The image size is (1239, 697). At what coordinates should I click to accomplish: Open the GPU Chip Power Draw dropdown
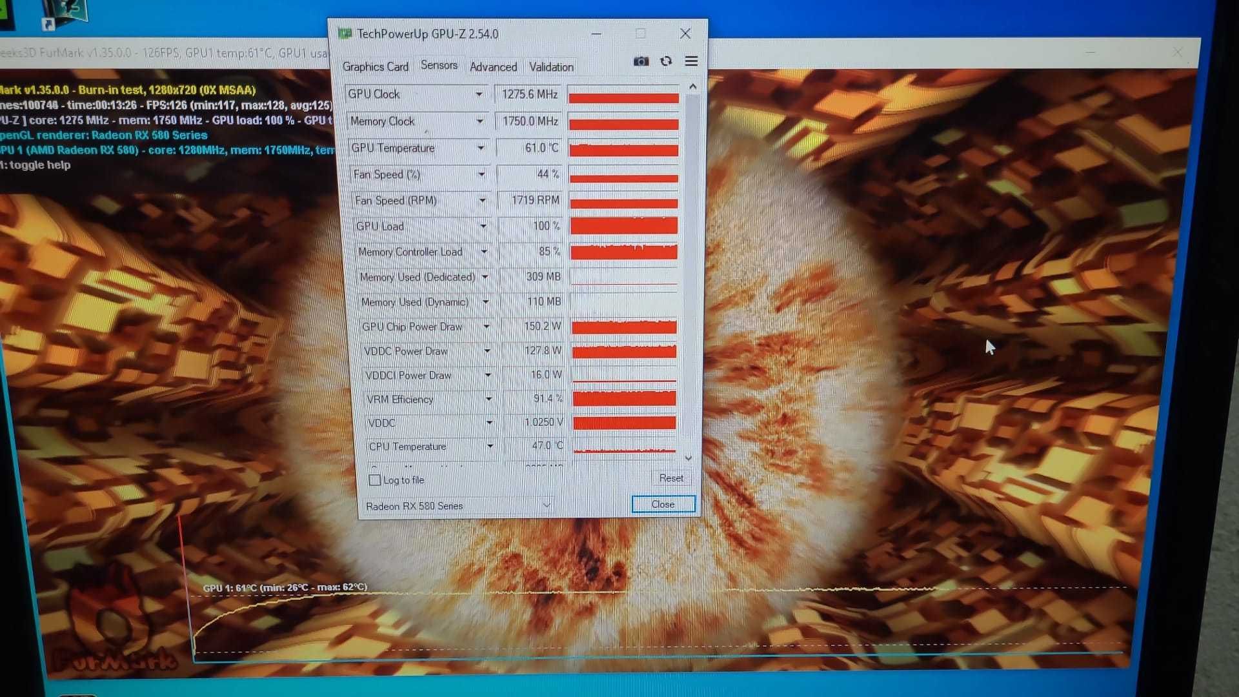pyautogui.click(x=487, y=327)
